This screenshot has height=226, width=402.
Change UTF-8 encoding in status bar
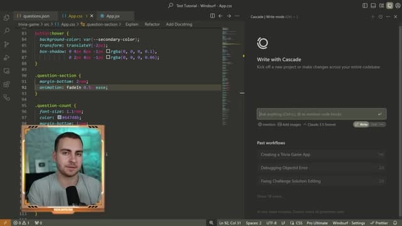click(271, 223)
